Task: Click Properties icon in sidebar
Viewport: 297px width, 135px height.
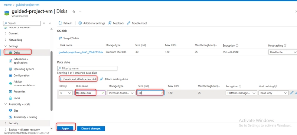Action: click(x=10, y=92)
